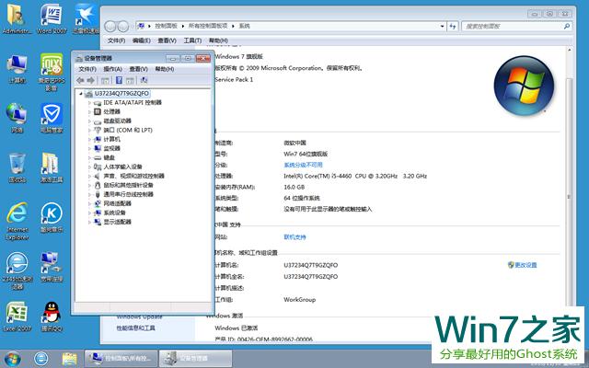Click Device Manager toolbar forward arrow
Screen dimensions: 589x368
point(90,80)
